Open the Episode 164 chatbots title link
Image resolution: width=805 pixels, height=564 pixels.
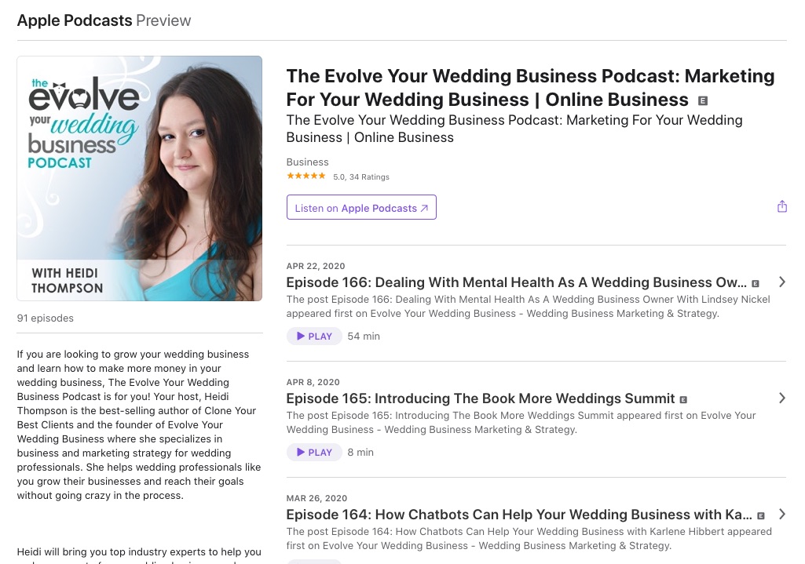[x=519, y=515]
